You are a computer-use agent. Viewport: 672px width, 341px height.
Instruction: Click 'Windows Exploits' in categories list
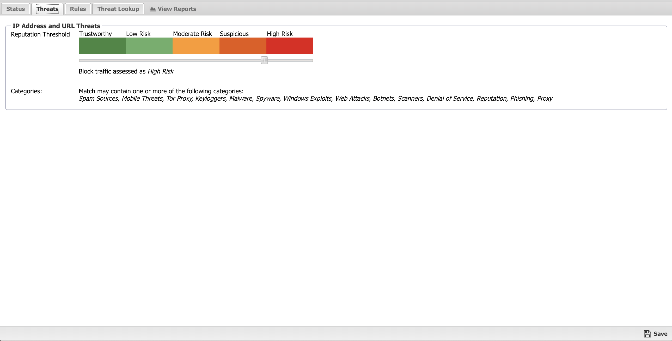coord(308,99)
